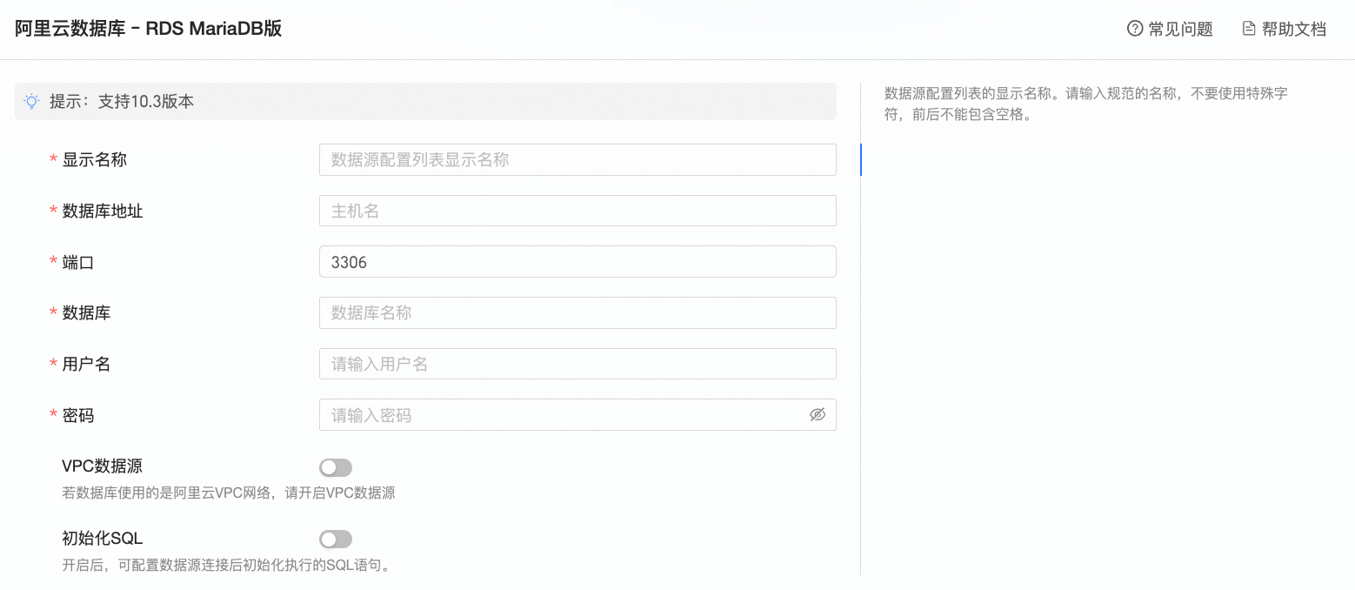The image size is (1355, 590).
Task: Click the 数据库地址 label
Action: tap(103, 211)
